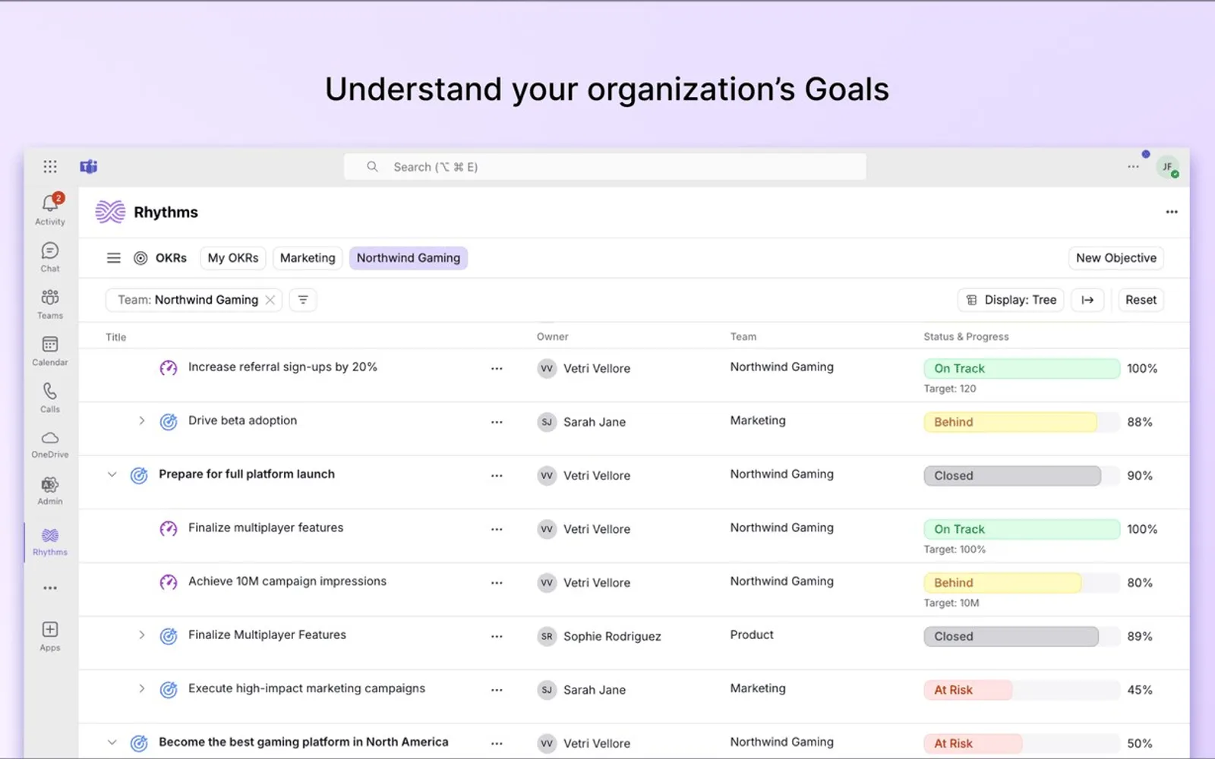Select the OKRs tab
Viewport: 1215px width, 759px height.
click(160, 258)
